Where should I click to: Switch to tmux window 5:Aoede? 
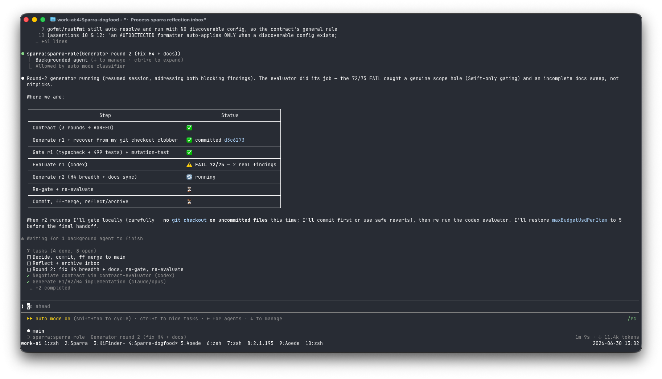pyautogui.click(x=191, y=343)
